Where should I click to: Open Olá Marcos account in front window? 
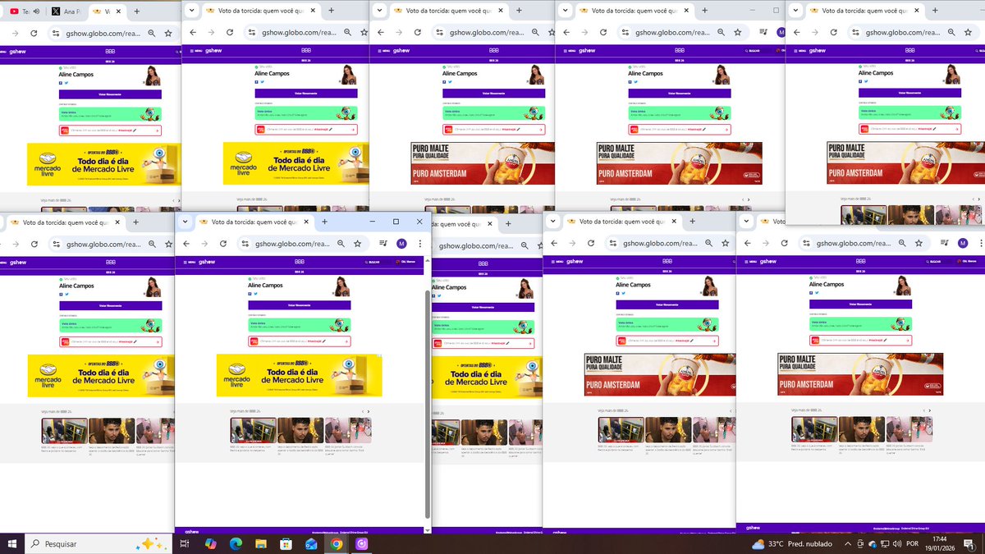(x=405, y=262)
